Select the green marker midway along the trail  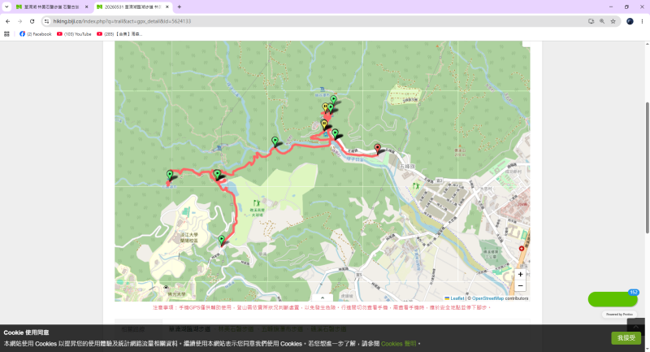[x=275, y=141]
